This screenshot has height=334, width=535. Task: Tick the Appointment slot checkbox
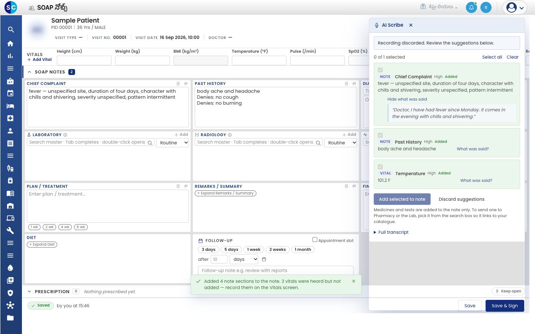tap(315, 240)
